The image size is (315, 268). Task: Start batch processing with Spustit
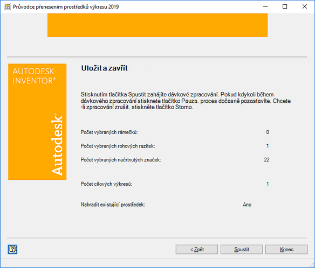tap(242, 249)
